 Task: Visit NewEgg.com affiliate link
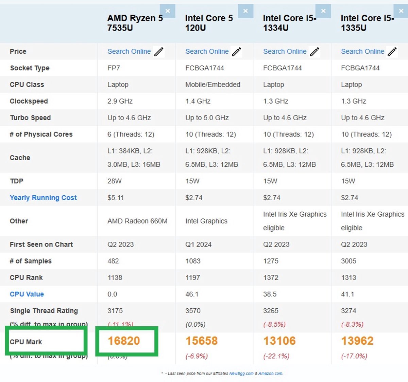241,374
